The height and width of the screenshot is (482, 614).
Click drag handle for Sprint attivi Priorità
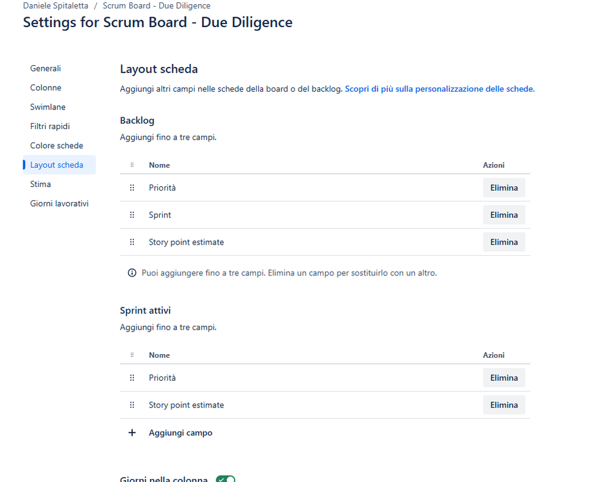[x=132, y=378]
